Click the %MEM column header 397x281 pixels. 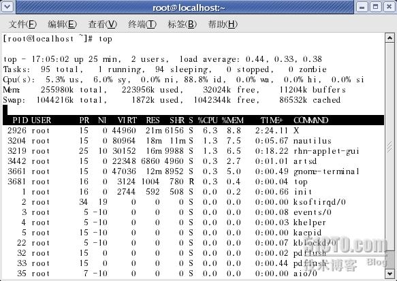(x=232, y=120)
